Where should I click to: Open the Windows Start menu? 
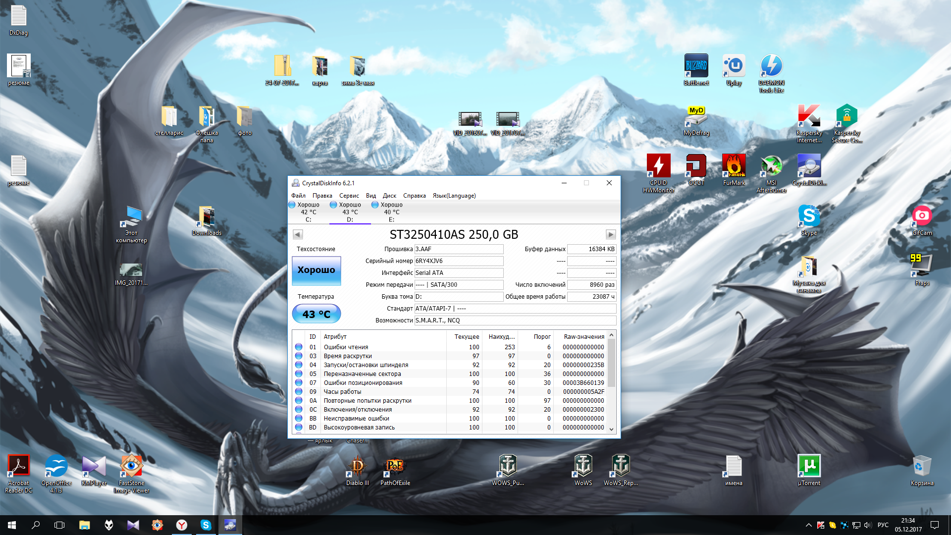point(12,525)
